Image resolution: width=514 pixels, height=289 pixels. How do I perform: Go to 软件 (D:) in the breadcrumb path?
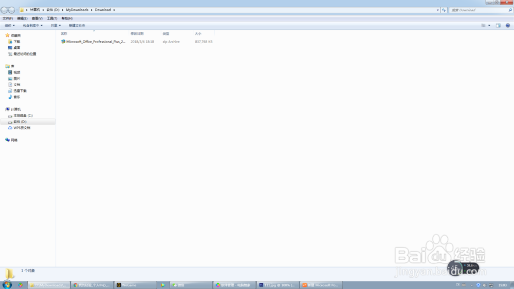(x=53, y=10)
